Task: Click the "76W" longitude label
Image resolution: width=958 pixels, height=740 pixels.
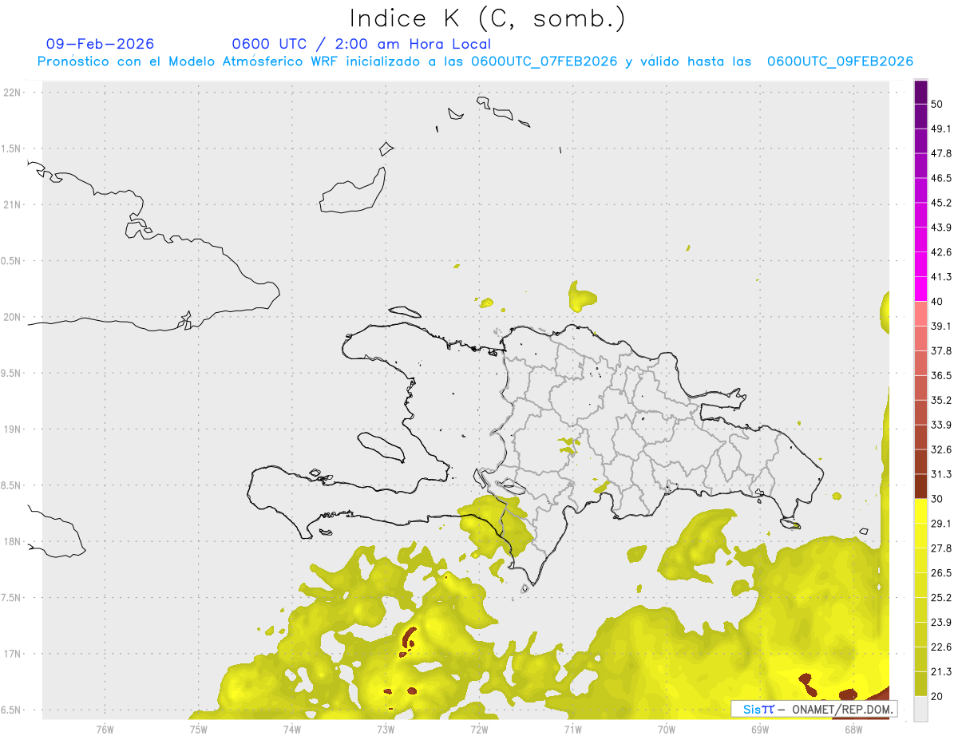Action: pos(105,728)
